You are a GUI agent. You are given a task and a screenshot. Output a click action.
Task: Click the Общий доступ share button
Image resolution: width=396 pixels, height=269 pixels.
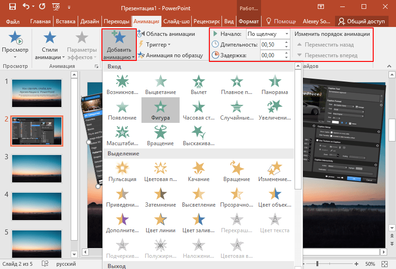[362, 21]
